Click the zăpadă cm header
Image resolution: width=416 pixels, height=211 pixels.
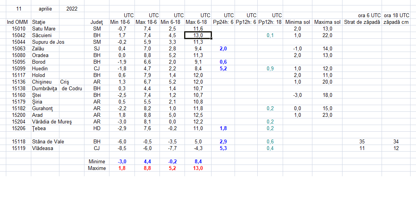(396, 22)
